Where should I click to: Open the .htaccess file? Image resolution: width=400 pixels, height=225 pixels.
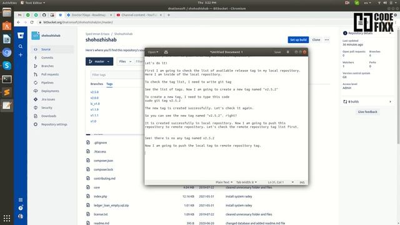click(x=100, y=151)
